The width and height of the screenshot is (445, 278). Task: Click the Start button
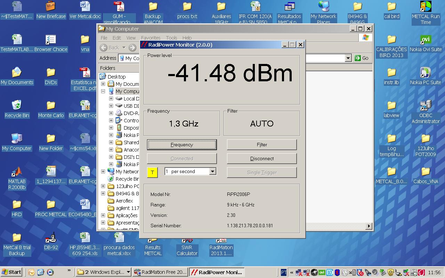pyautogui.click(x=11, y=272)
